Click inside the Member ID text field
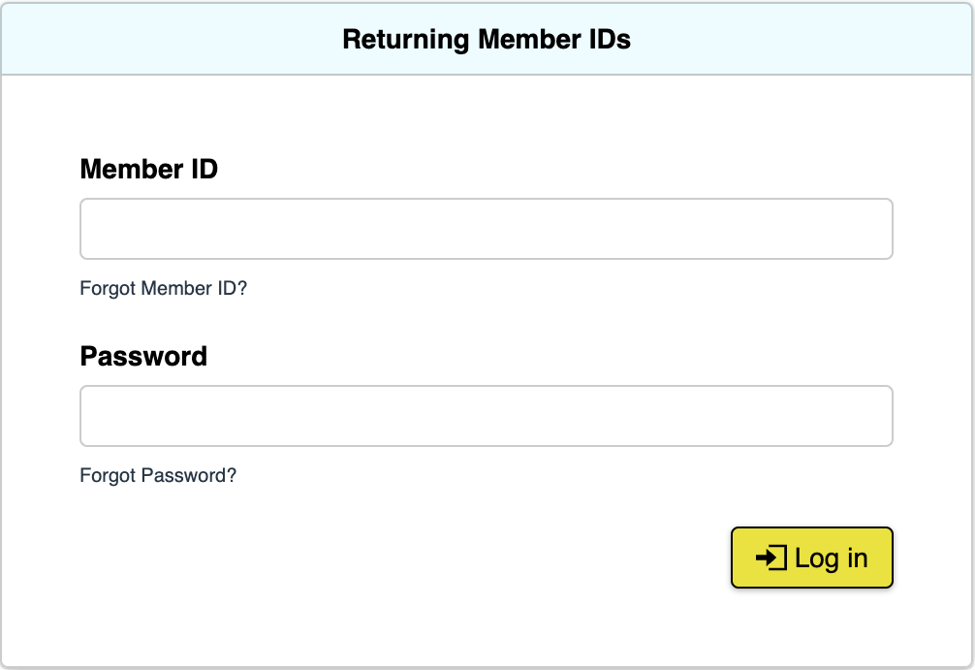The width and height of the screenshot is (975, 670). [x=486, y=230]
